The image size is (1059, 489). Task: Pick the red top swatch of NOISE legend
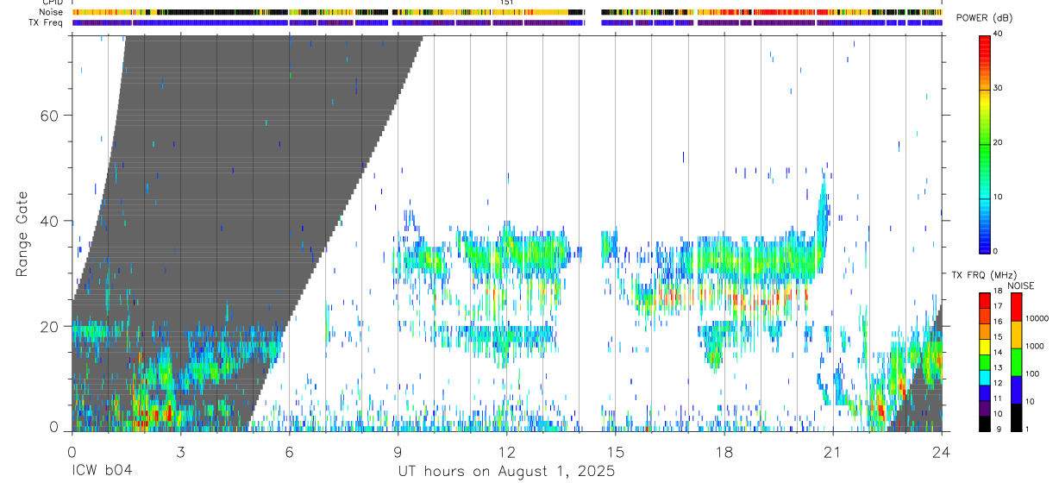[x=1017, y=306]
